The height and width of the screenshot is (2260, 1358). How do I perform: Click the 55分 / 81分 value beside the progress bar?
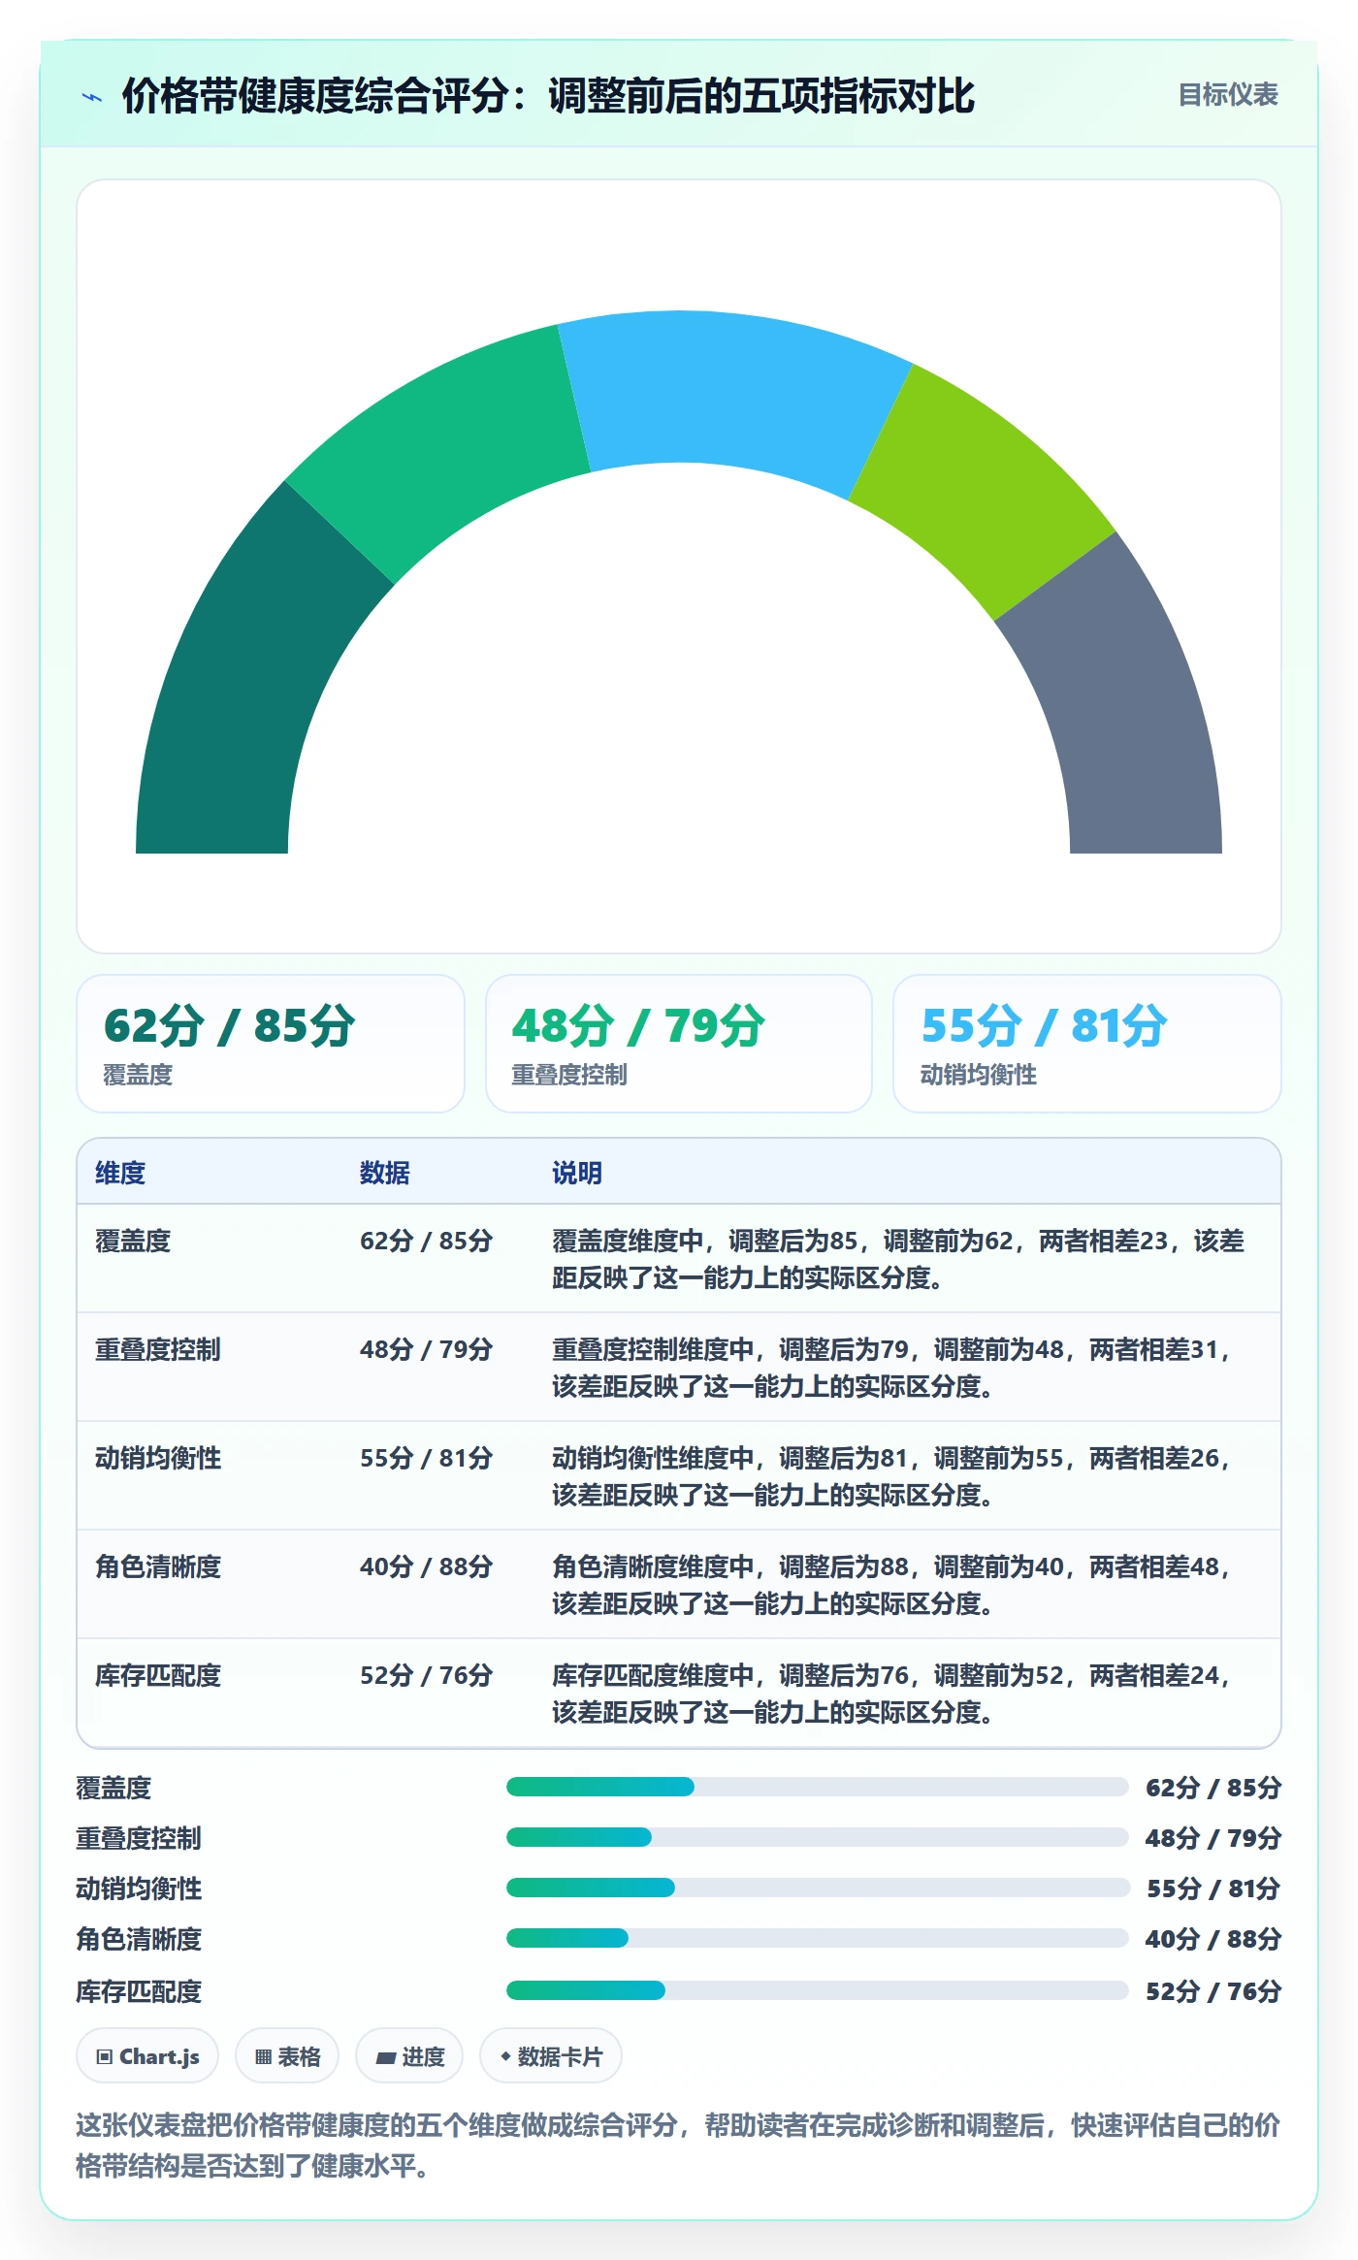[x=1213, y=1889]
